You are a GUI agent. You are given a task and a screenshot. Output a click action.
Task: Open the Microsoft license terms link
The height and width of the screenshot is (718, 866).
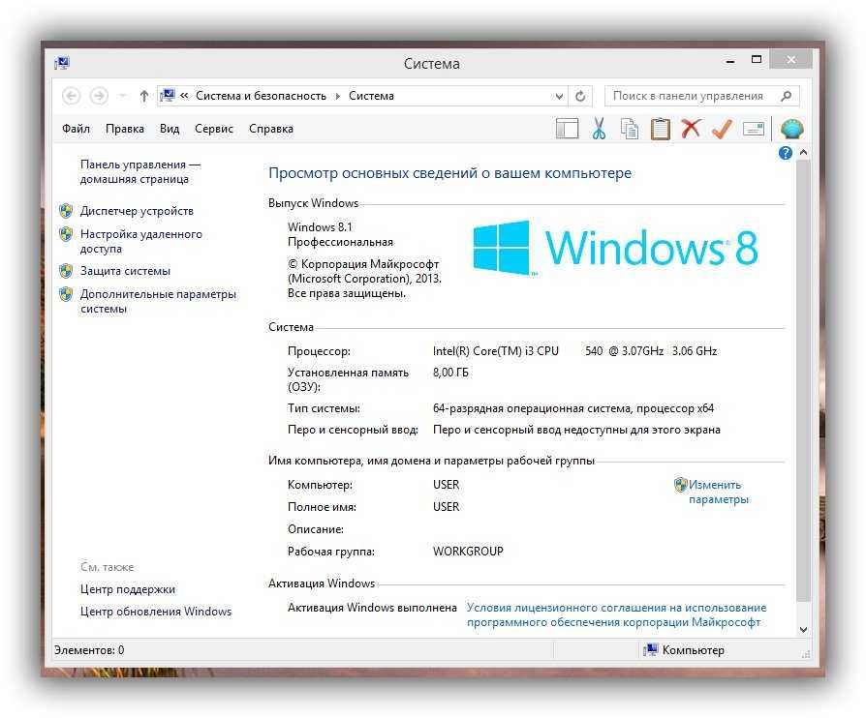(616, 614)
